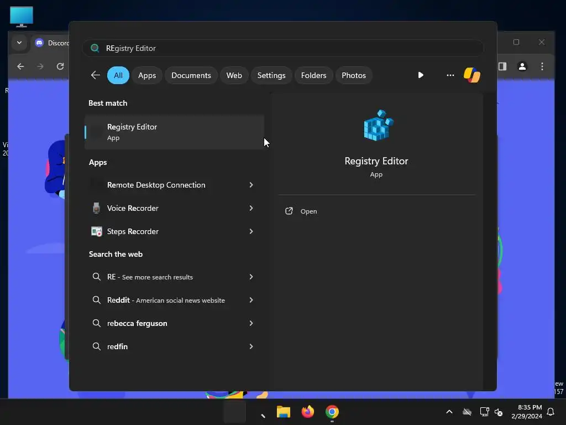Click search icon beside Reddit suggestion
The image size is (566, 425).
pos(96,300)
